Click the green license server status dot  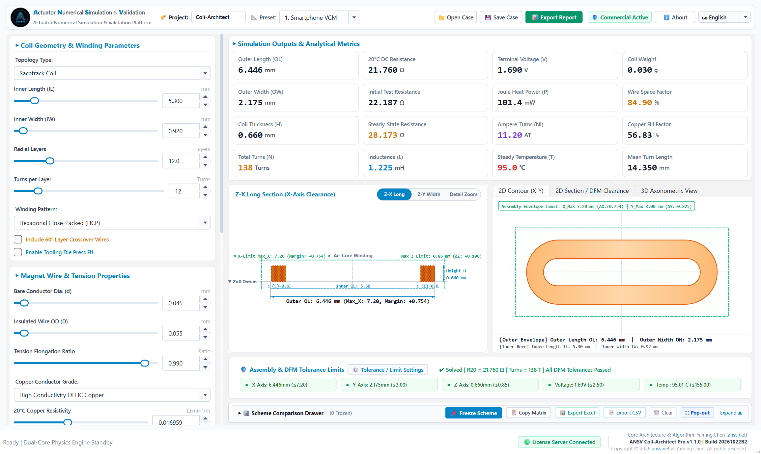(527, 442)
